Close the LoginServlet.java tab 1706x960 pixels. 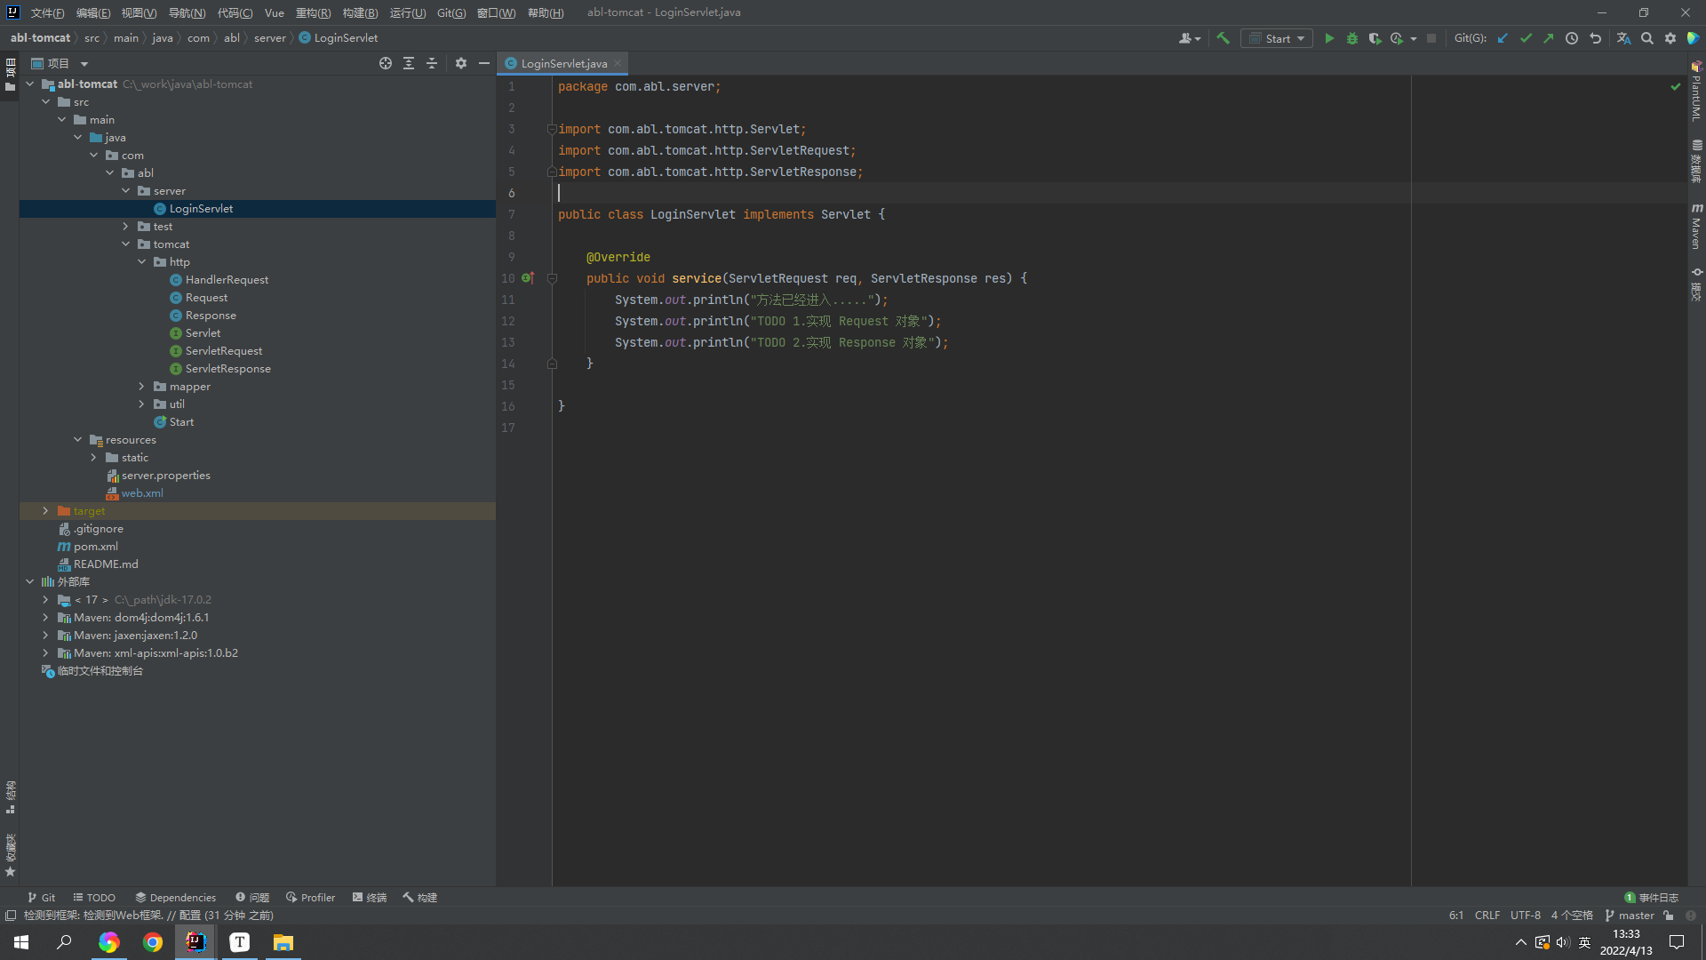point(618,63)
